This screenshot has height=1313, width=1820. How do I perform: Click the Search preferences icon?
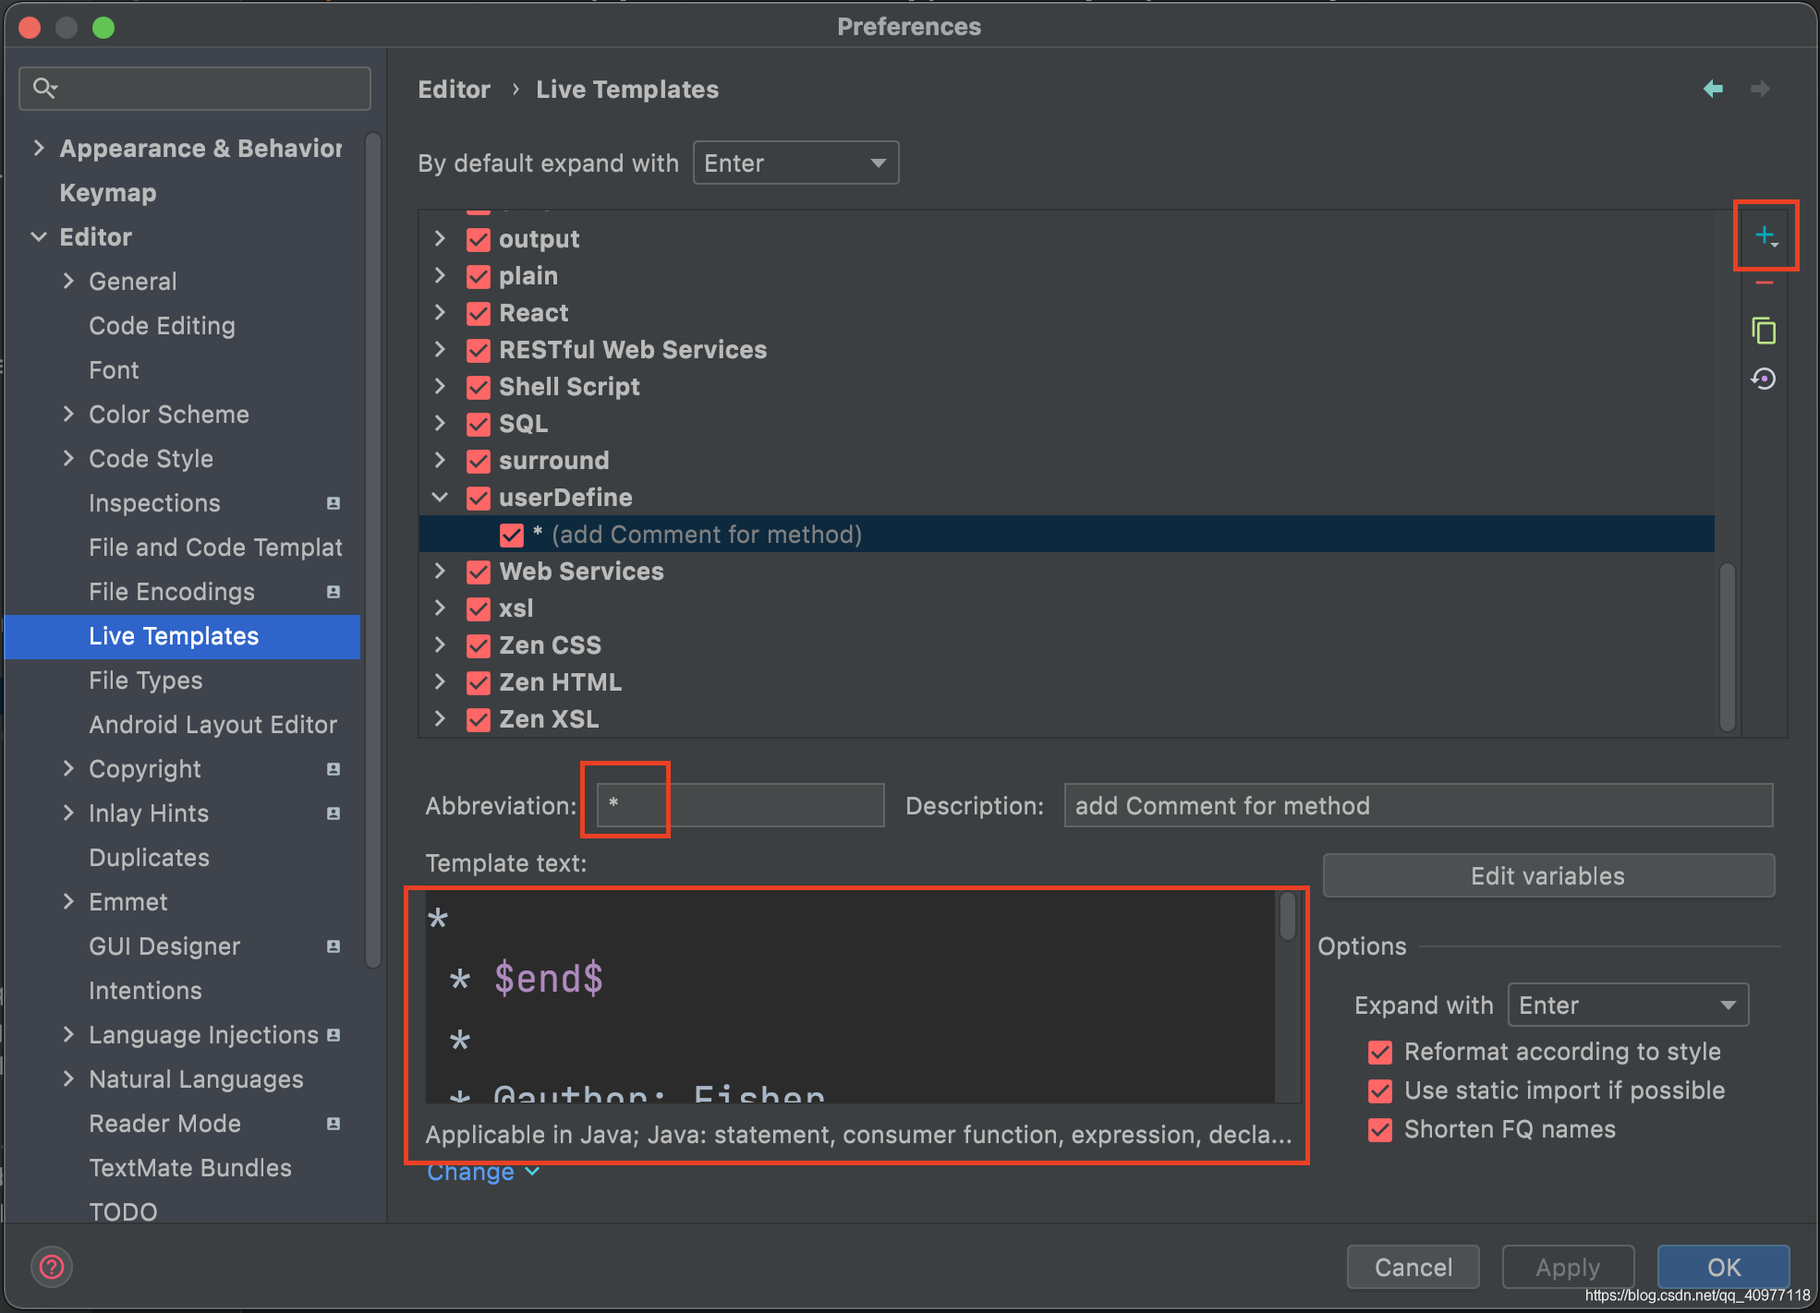coord(45,89)
